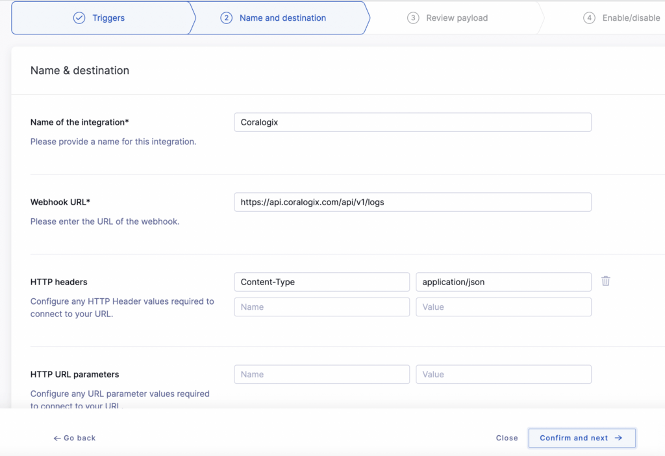665x456 pixels.
Task: Focus the HTTP URL parameters Name field
Action: click(x=322, y=374)
